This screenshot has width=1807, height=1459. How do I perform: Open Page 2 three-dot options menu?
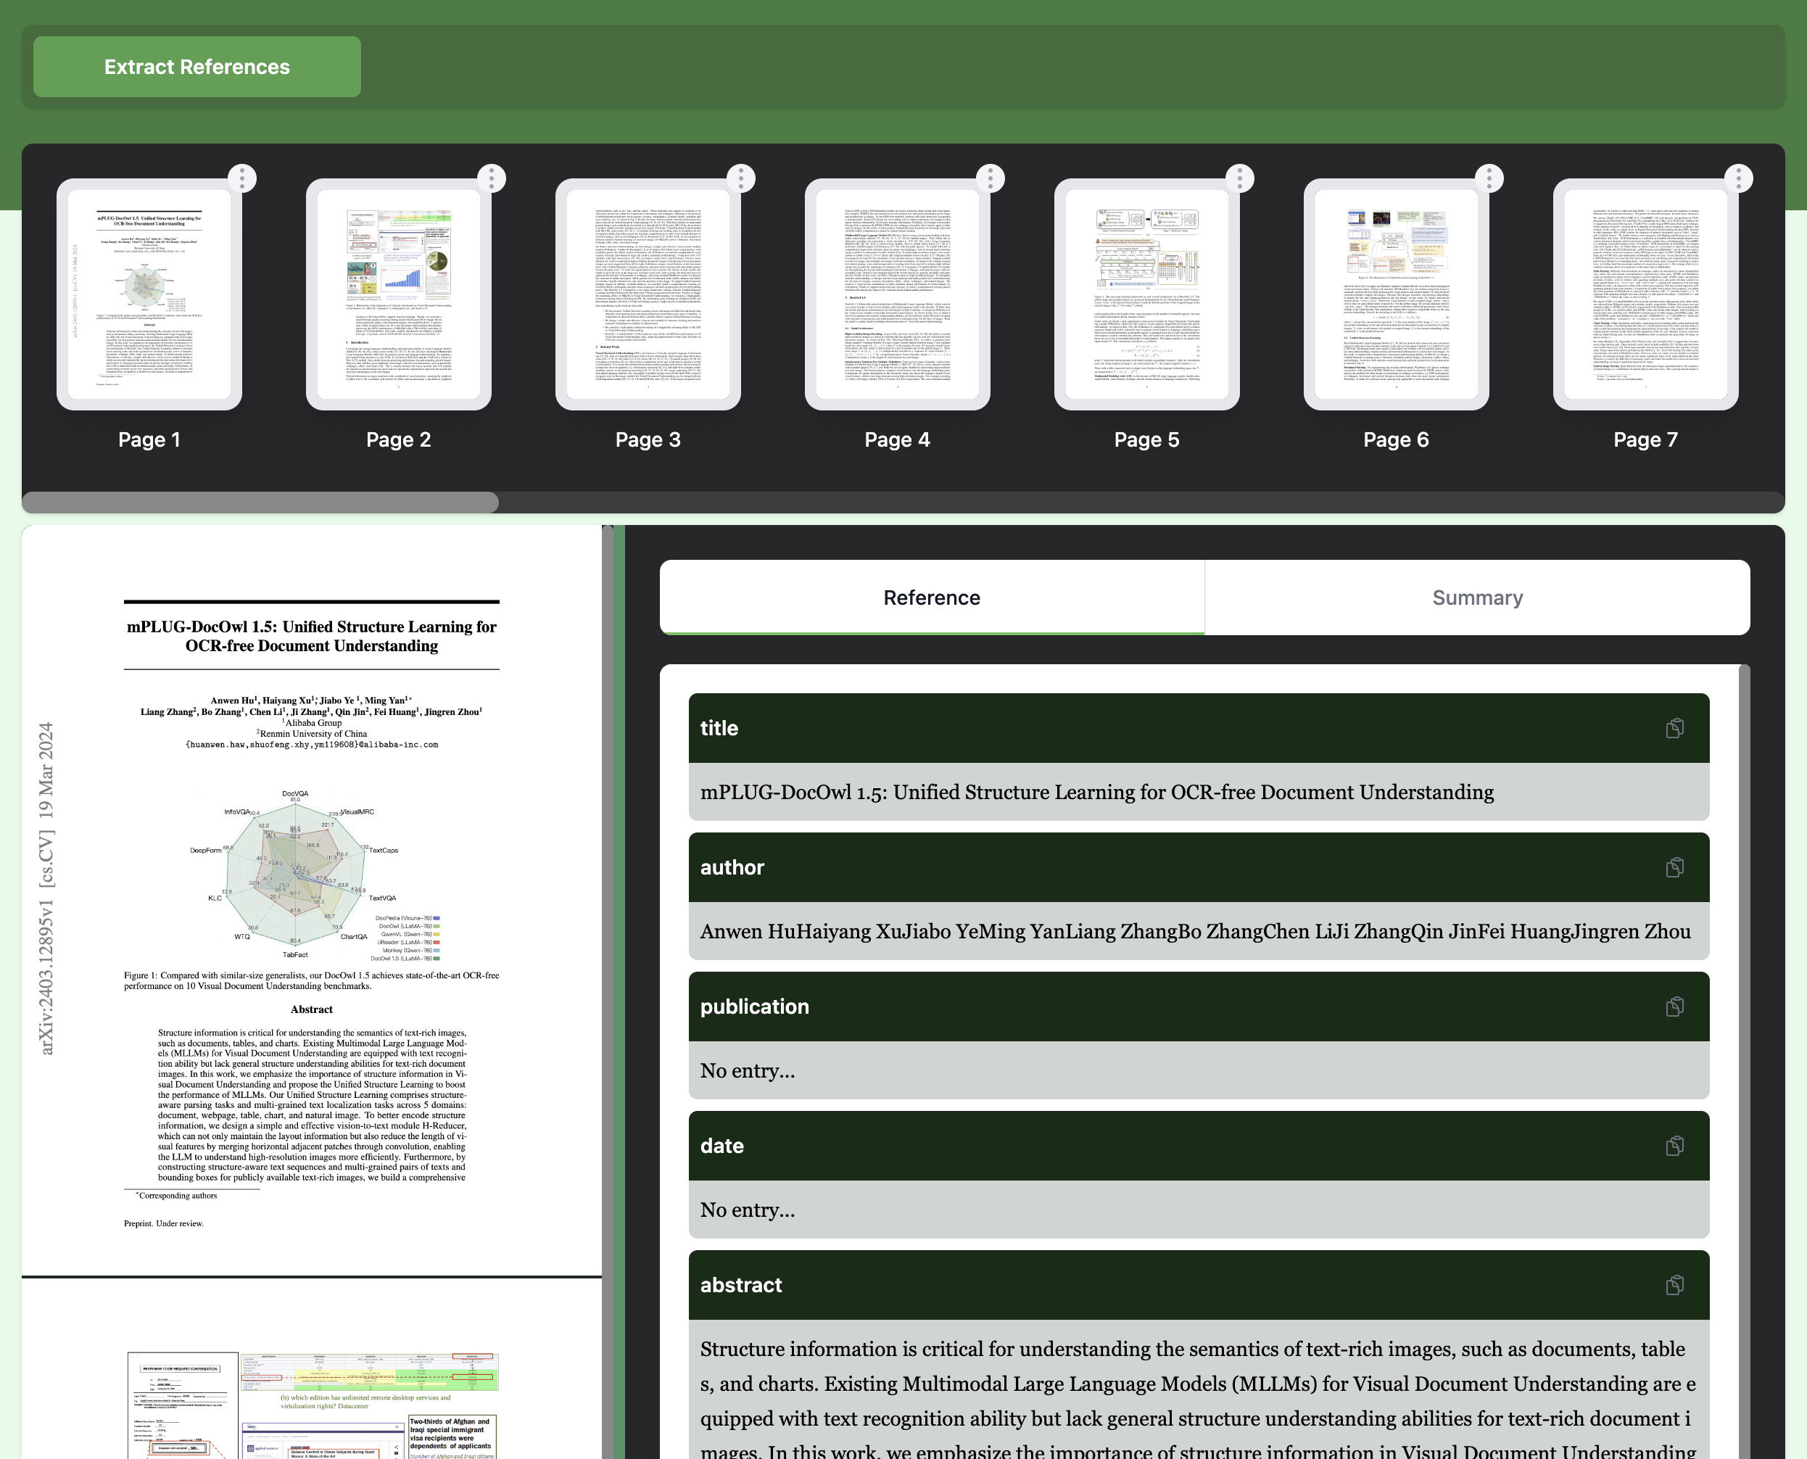(x=492, y=178)
